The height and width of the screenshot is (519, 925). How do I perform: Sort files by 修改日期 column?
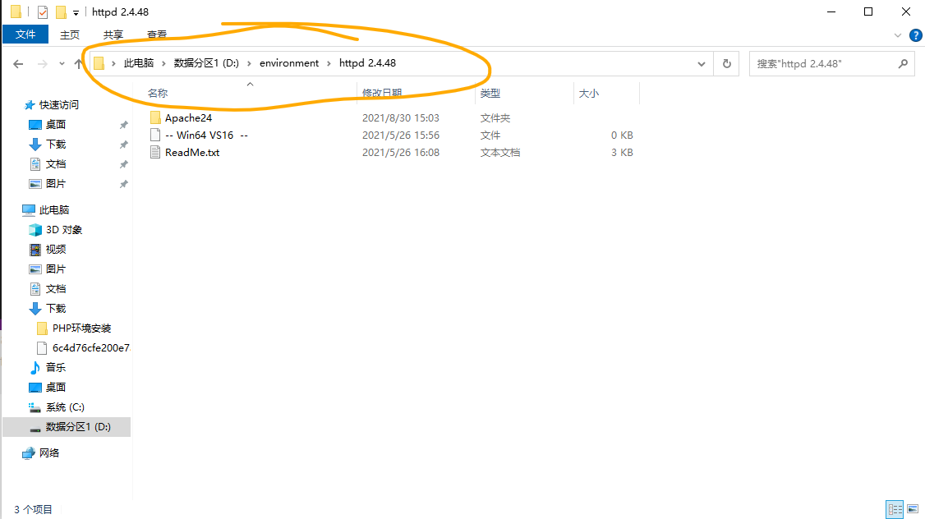point(382,93)
